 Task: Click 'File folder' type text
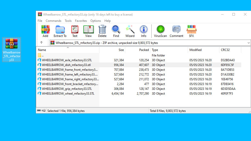coord(158,55)
